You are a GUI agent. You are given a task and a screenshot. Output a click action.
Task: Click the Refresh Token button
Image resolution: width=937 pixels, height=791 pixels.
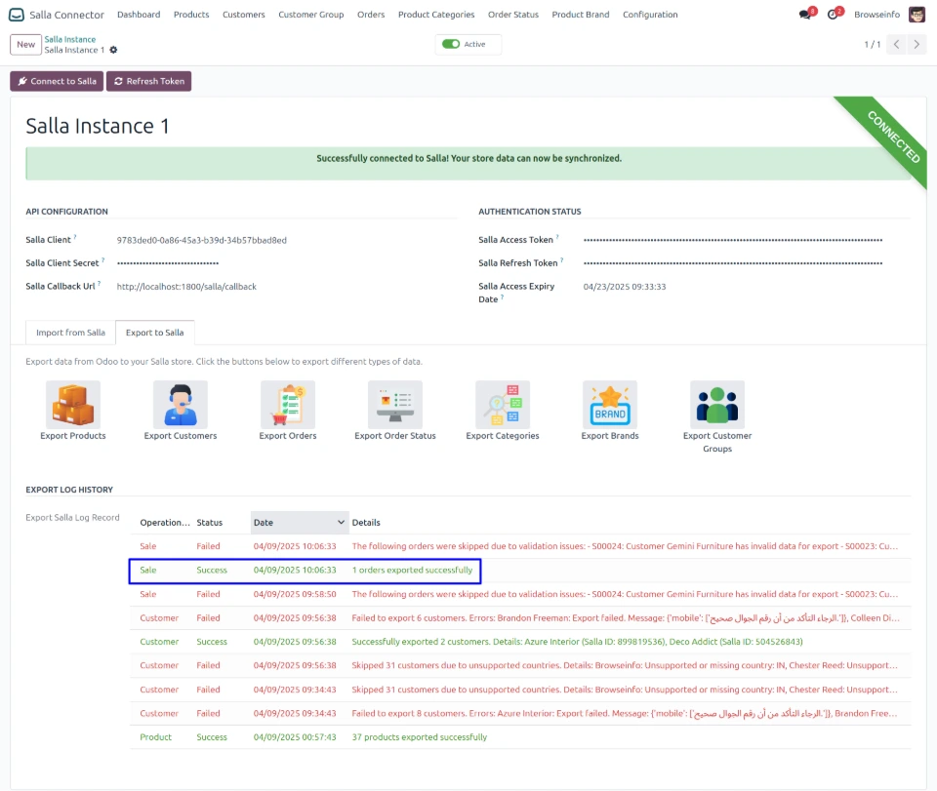(148, 81)
